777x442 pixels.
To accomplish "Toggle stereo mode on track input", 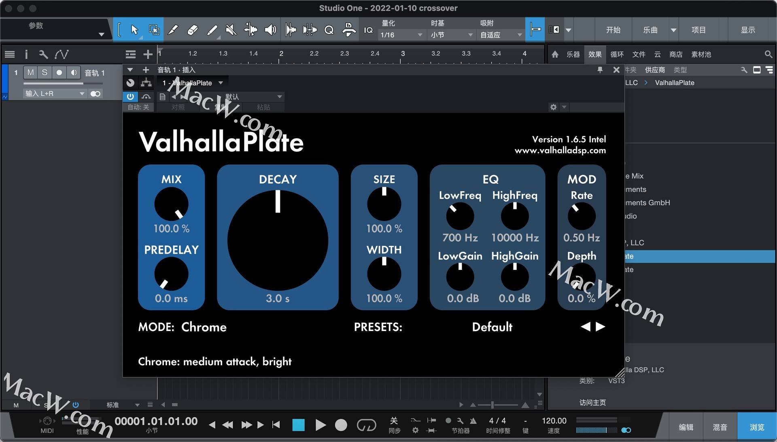I will pyautogui.click(x=96, y=94).
